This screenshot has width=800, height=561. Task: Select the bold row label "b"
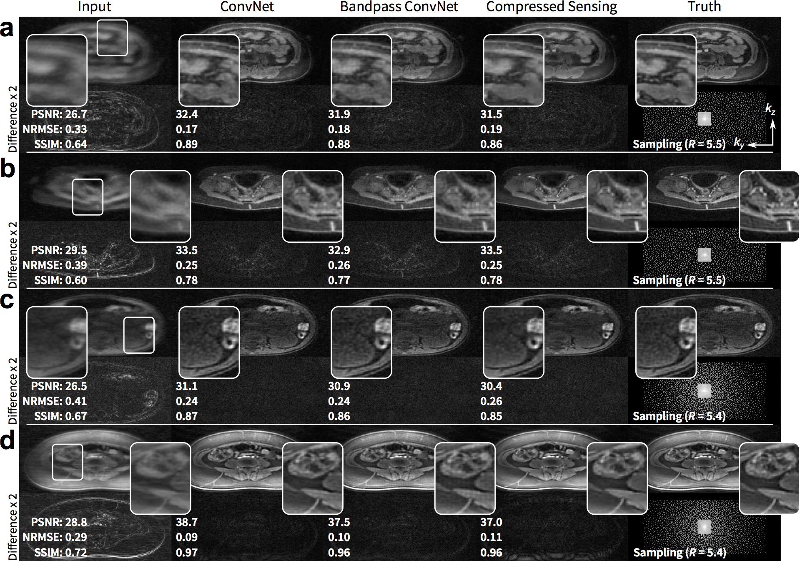click(8, 169)
